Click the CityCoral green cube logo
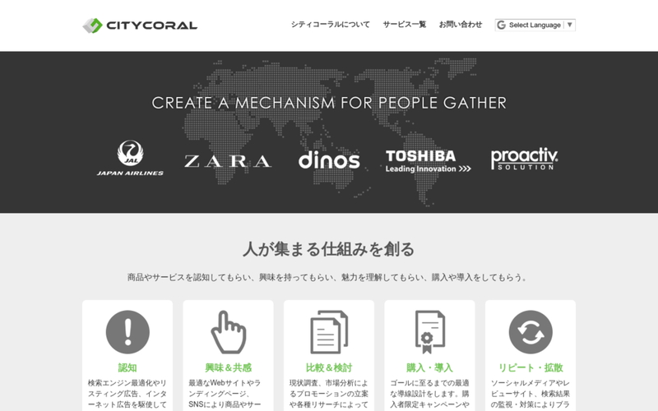Viewport: 658px width, 411px height. tap(92, 25)
